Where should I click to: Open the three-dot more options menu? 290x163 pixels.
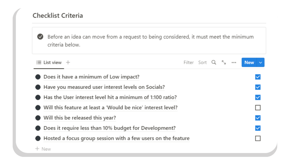pyautogui.click(x=234, y=62)
